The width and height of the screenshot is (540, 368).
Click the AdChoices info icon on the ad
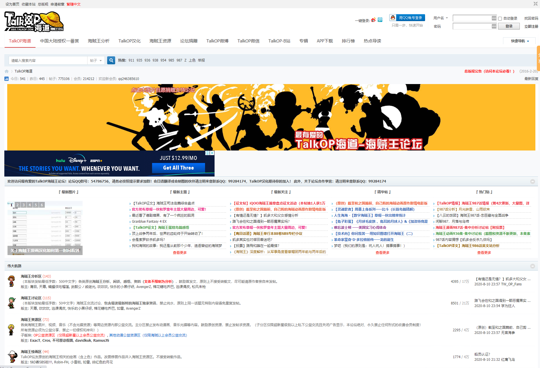coord(208,153)
